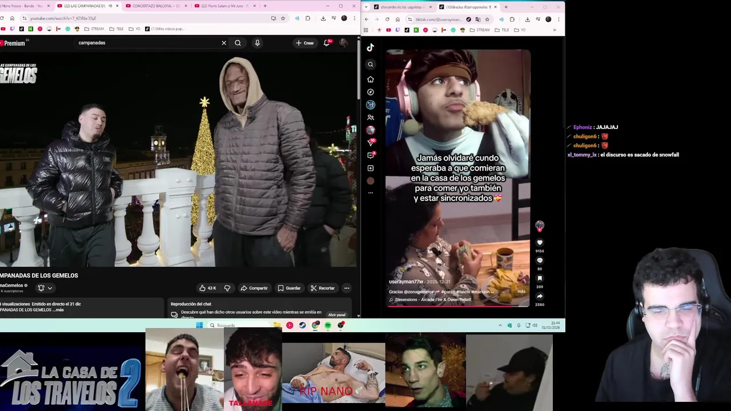Open TikTok search from the sidebar
Viewport: 731px width, 411px height.
coord(371,65)
